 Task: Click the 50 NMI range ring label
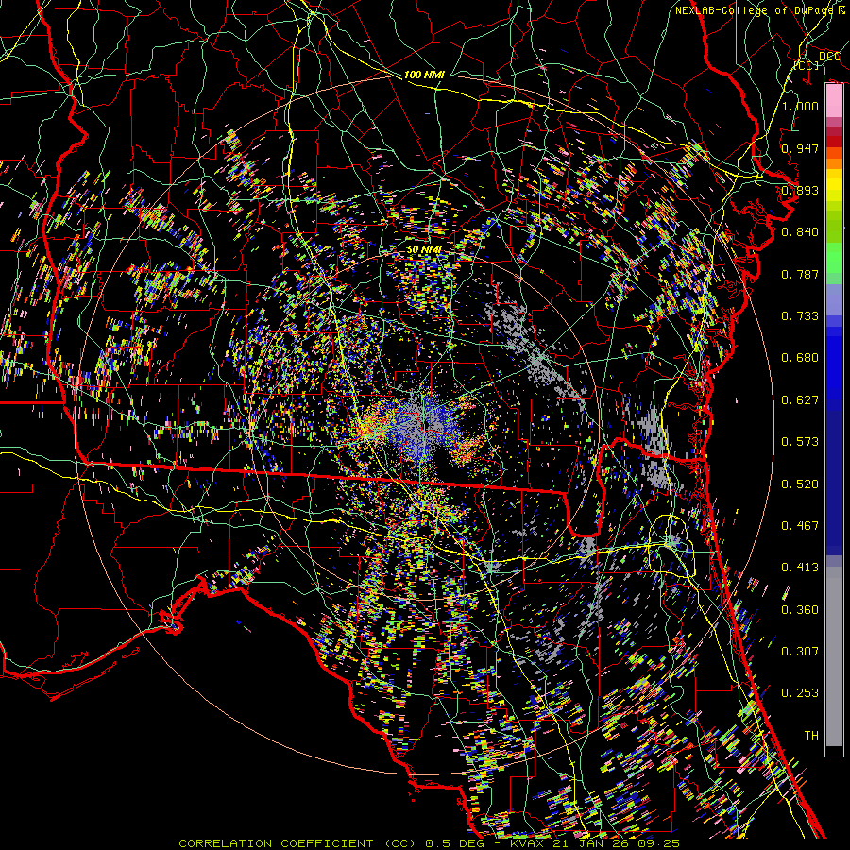(x=424, y=249)
